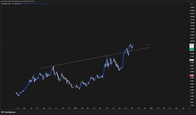Click the -5.000 price axis value
Screen dimensions: 196x115
(x=192, y=105)
